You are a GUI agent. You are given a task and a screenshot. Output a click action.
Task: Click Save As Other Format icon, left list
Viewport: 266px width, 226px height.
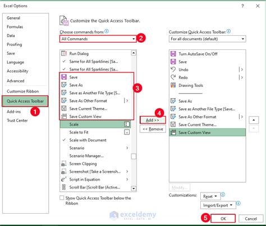pyautogui.click(x=64, y=100)
